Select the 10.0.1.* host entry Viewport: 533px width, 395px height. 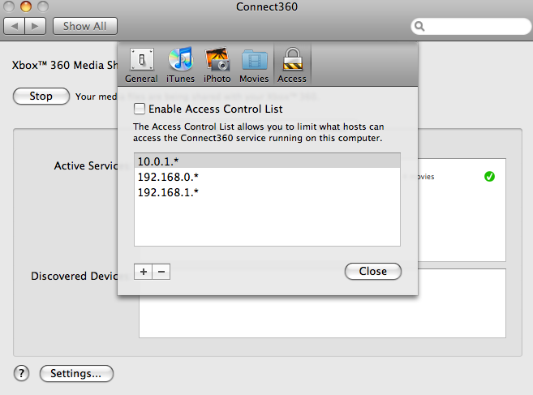coord(267,161)
